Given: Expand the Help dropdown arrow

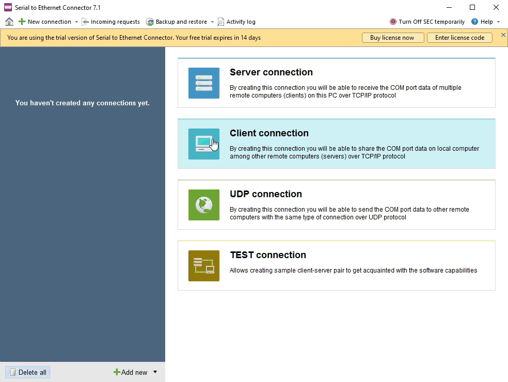Looking at the screenshot, I should click(x=498, y=22).
